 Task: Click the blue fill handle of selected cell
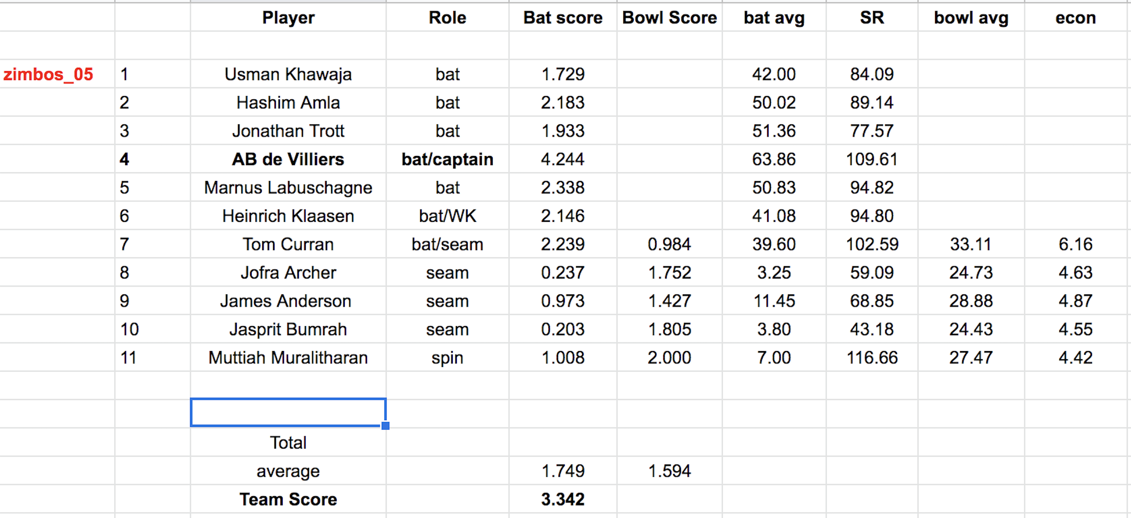click(x=385, y=425)
